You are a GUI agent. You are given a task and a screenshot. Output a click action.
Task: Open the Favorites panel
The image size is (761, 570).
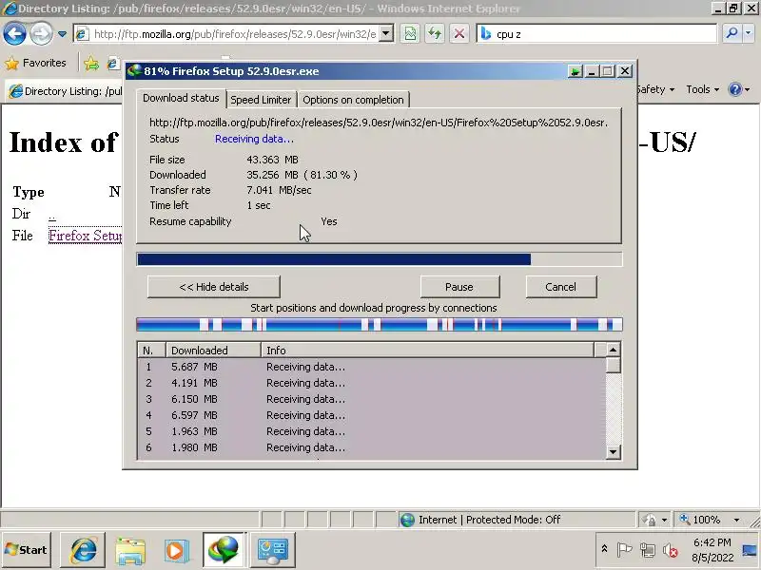click(36, 63)
